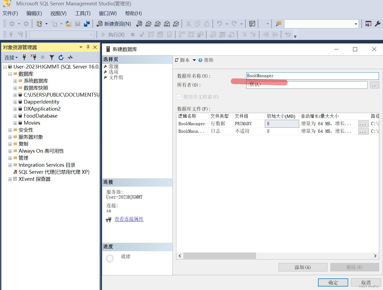Open the New Project dropdown arrow

(x=46, y=24)
